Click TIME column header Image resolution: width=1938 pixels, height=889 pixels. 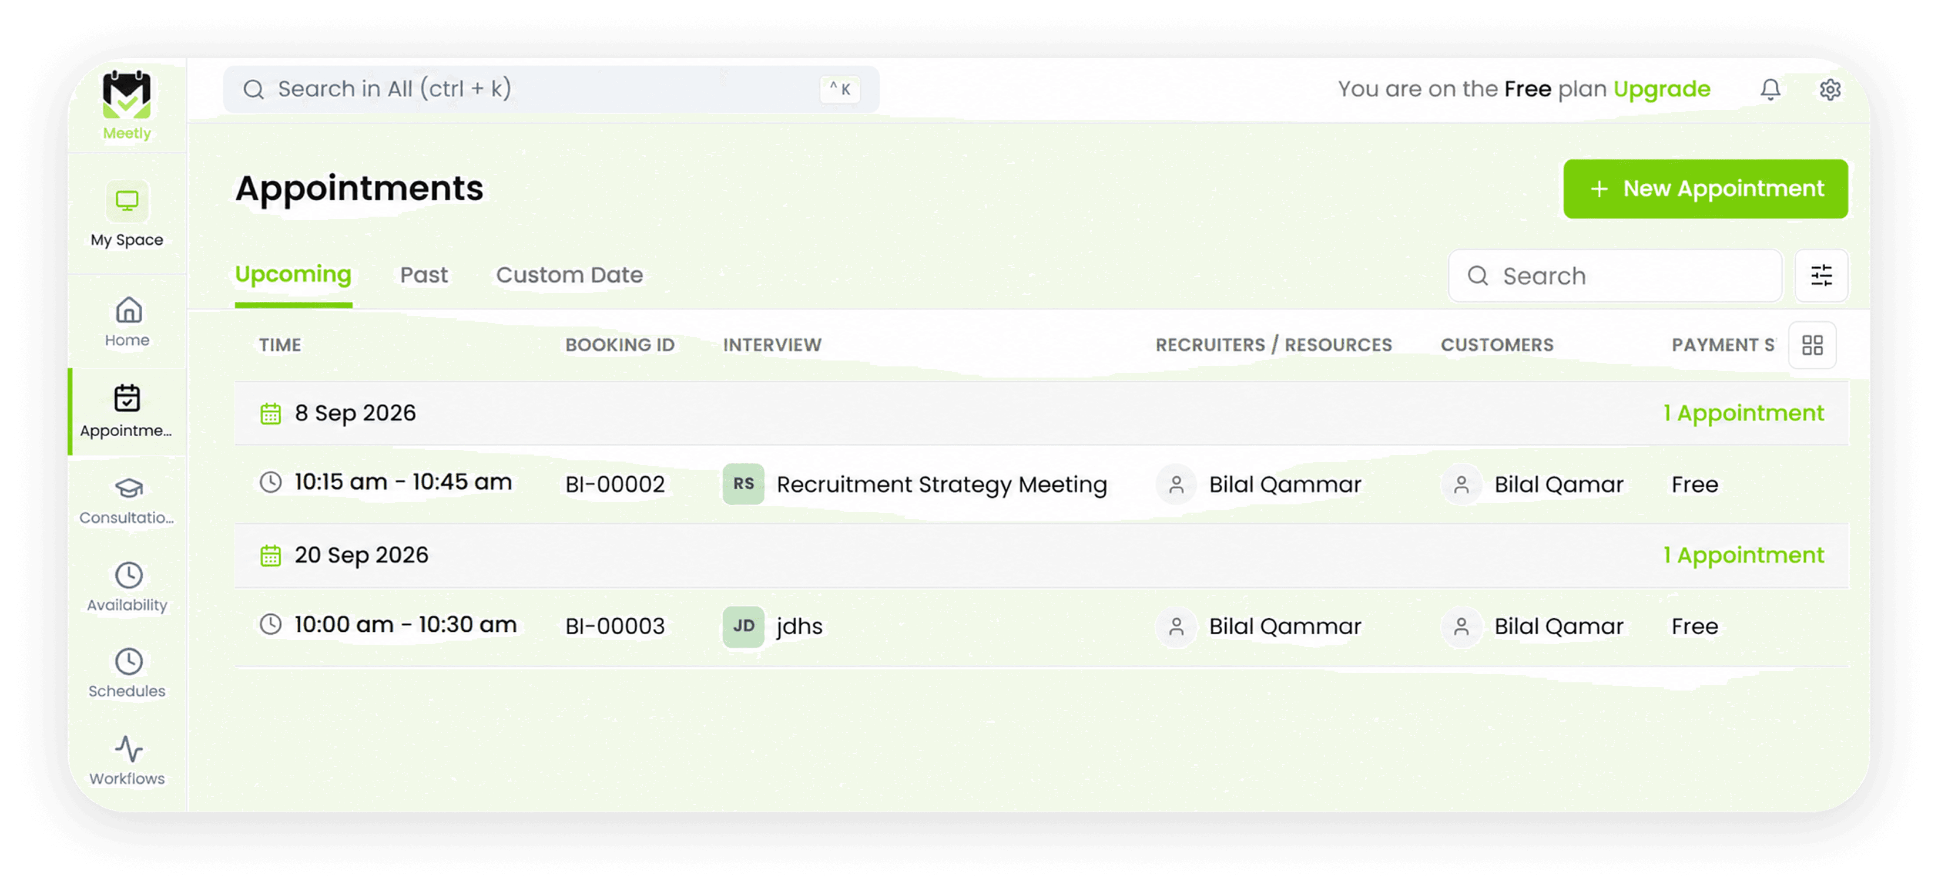[280, 345]
